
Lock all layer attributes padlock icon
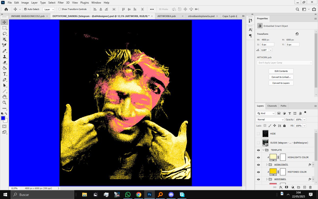284,126
